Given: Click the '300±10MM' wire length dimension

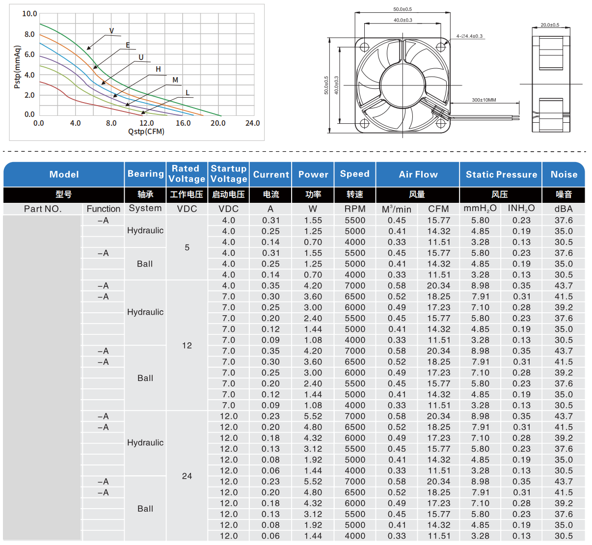Looking at the screenshot, I should pyautogui.click(x=484, y=100).
